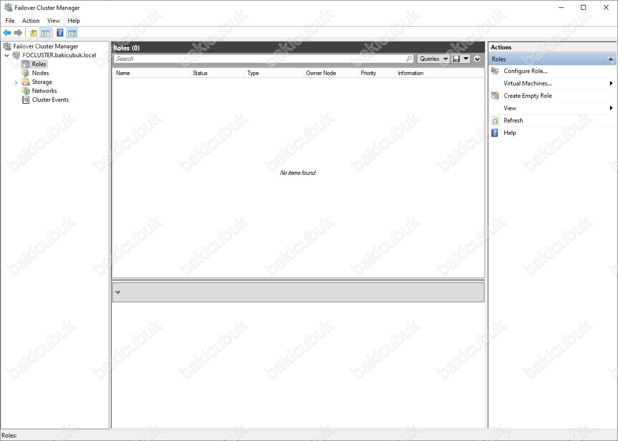Click the Refresh action text
Screen dimensions: 618x441
513,120
